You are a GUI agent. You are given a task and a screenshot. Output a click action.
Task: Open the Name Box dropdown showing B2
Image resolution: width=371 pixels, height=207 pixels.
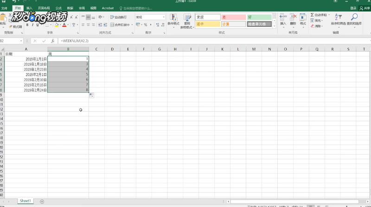pos(21,41)
